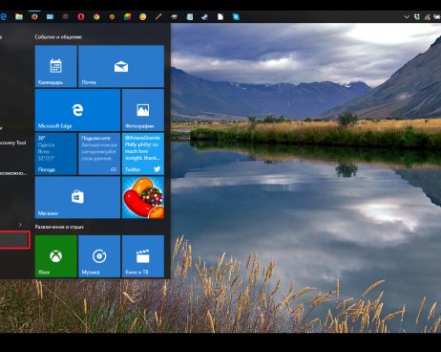Screen dimensions: 441x352
Task: Open the Погода weather tile for Одесса
Action: click(56, 154)
